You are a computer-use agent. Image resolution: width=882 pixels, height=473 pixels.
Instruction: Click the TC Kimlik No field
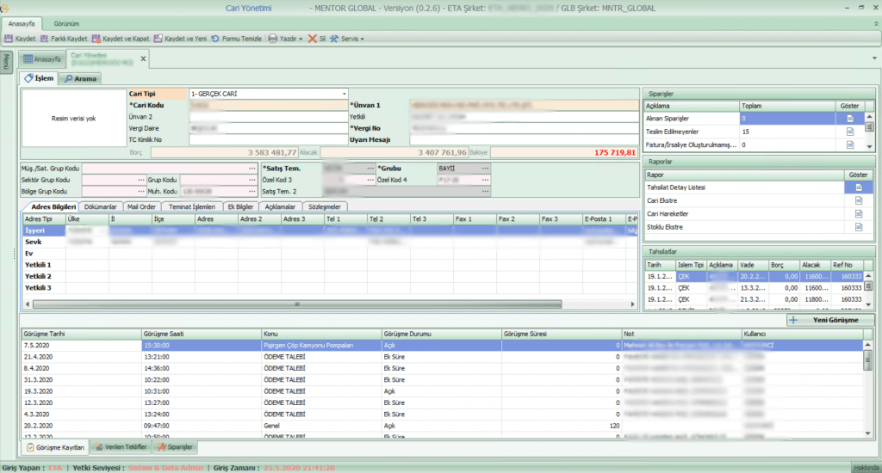(269, 140)
